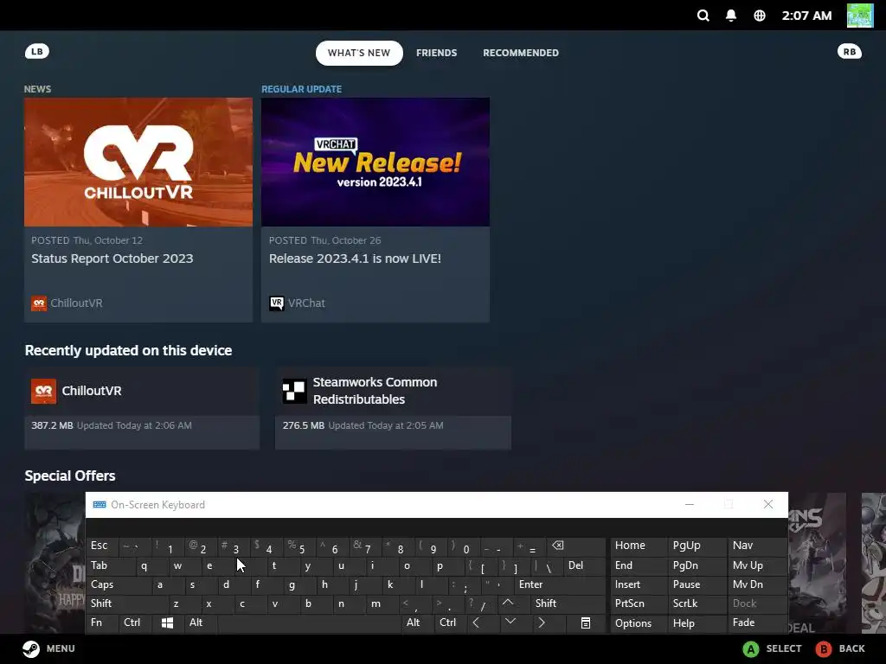Click the VRChat icon in news card
This screenshot has height=664, width=886.
point(276,303)
